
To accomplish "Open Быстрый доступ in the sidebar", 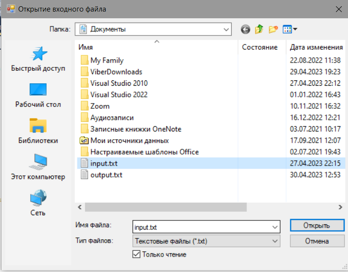I will [x=38, y=59].
